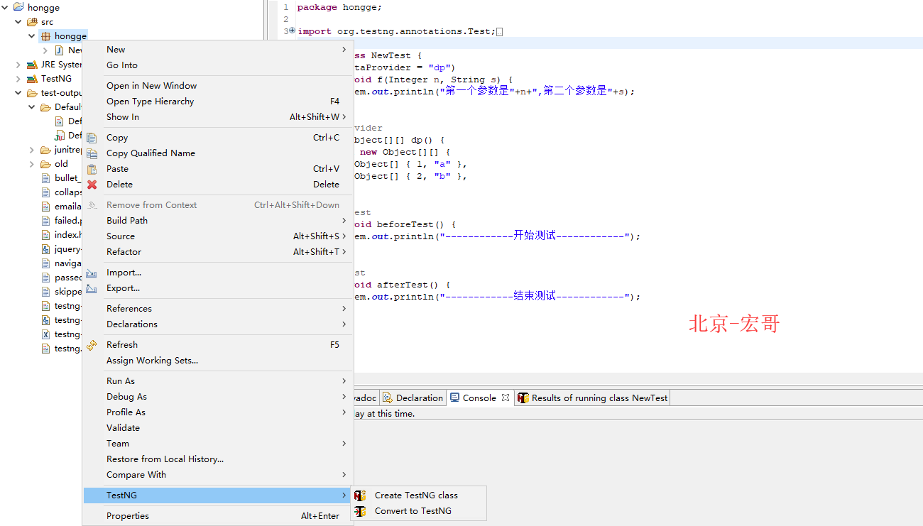The image size is (923, 526).
Task: Collapse the hongge package node
Action: [32, 36]
